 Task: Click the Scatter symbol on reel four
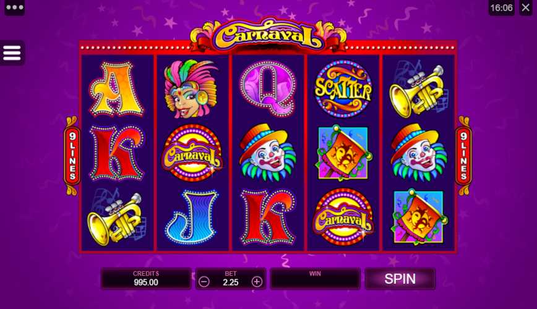pos(343,89)
